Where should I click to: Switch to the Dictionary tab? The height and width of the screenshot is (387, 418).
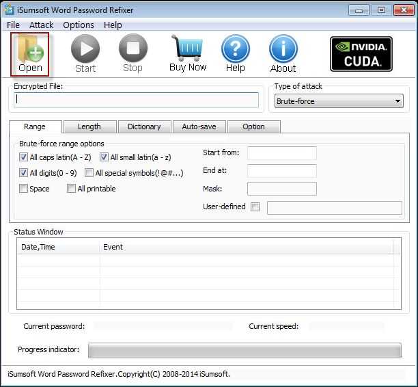point(144,126)
